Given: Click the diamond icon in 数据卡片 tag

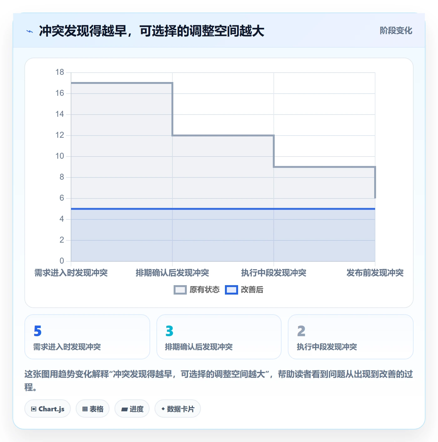Looking at the screenshot, I should 163,409.
